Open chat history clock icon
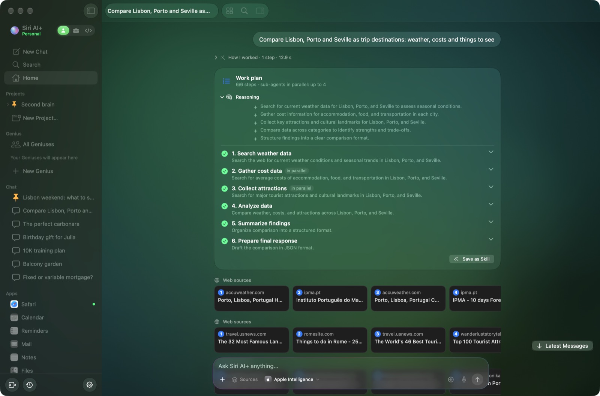600x396 pixels. point(30,385)
